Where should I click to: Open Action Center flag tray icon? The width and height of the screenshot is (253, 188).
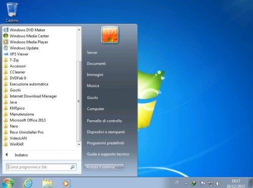(202, 183)
